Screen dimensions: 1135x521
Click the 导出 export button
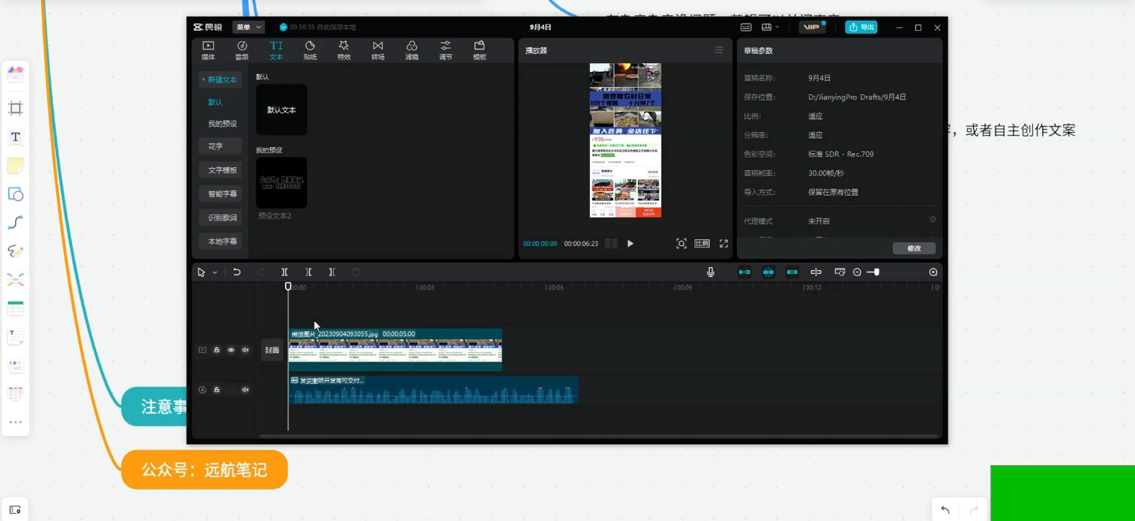point(861,27)
